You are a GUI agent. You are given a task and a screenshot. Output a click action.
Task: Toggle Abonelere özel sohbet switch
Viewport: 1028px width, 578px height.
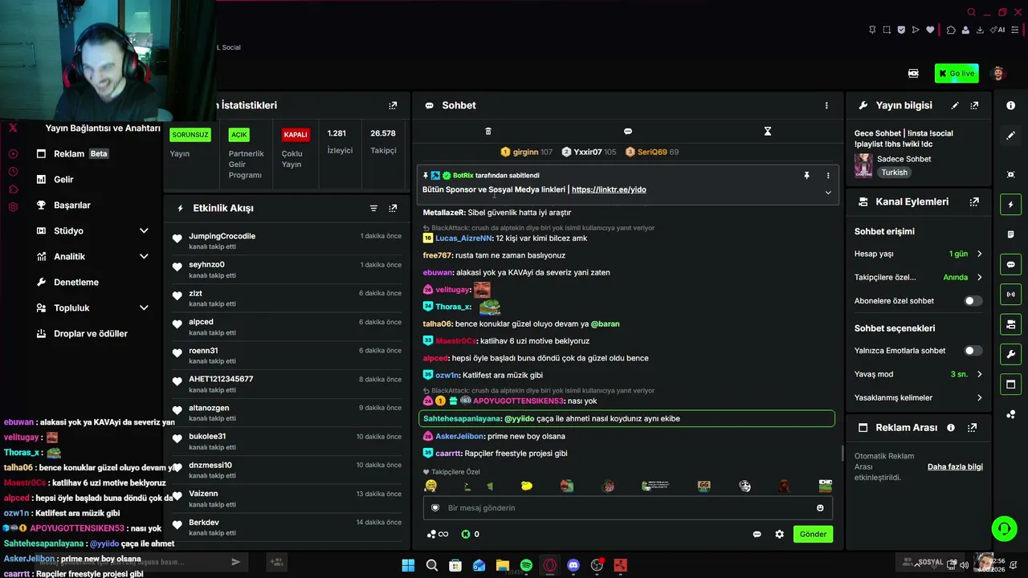tap(973, 301)
